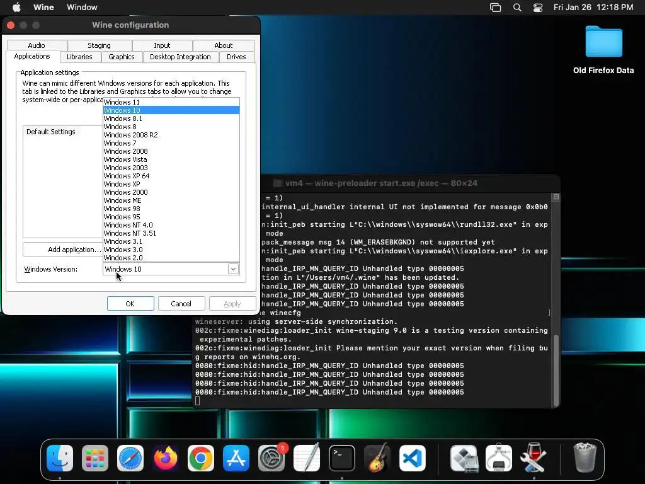The image size is (645, 484).
Task: Choose Windows 98 from the list
Action: click(171, 209)
